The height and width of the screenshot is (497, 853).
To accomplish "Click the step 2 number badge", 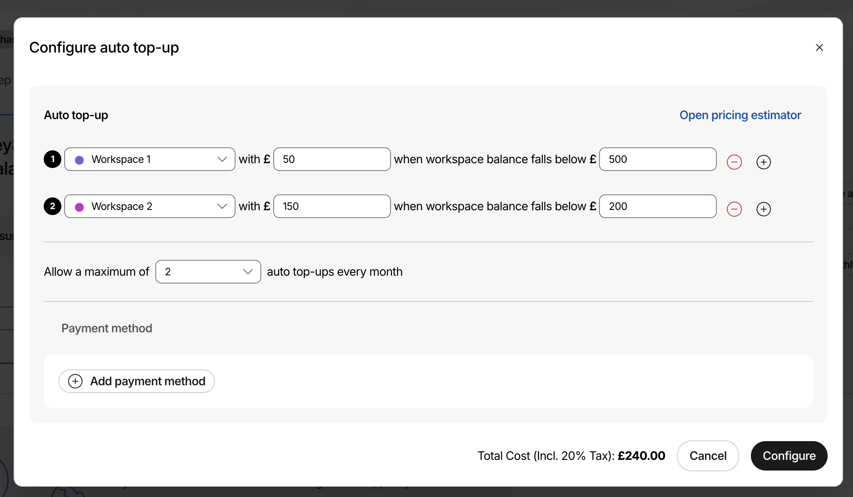I will point(53,206).
